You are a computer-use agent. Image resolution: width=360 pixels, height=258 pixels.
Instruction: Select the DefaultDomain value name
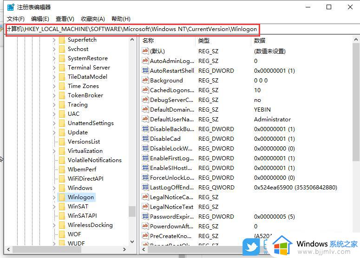172,109
